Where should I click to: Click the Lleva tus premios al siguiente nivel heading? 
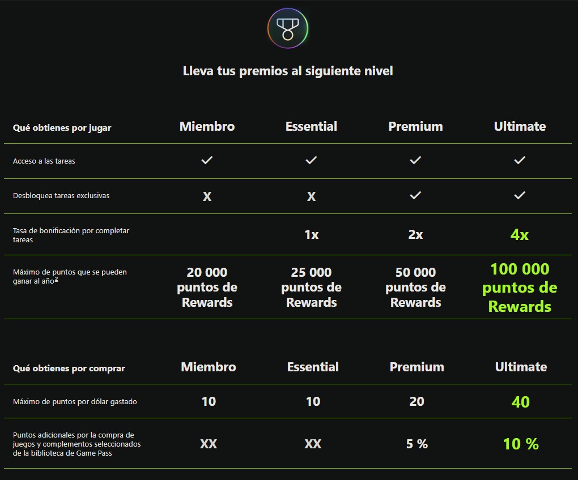pyautogui.click(x=288, y=71)
